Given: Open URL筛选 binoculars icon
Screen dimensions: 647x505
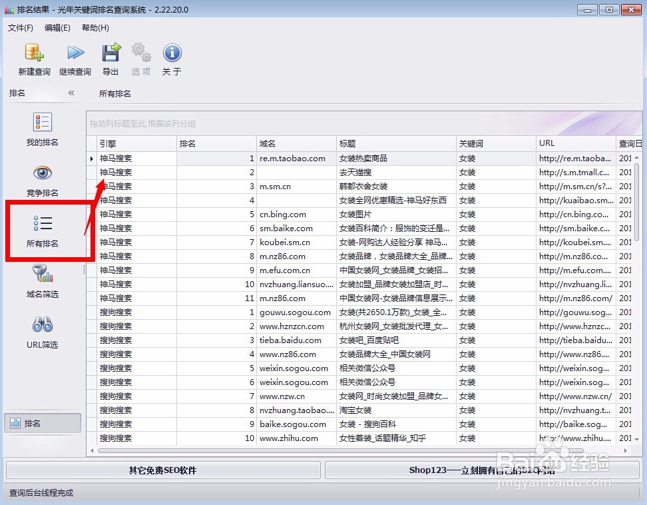Looking at the screenshot, I should (x=43, y=324).
